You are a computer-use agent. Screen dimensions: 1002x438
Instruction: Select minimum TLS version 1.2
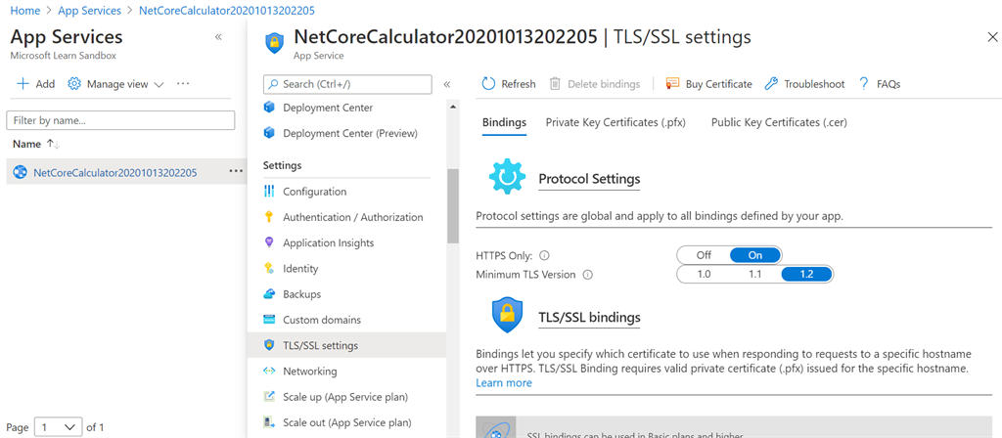[x=807, y=275]
